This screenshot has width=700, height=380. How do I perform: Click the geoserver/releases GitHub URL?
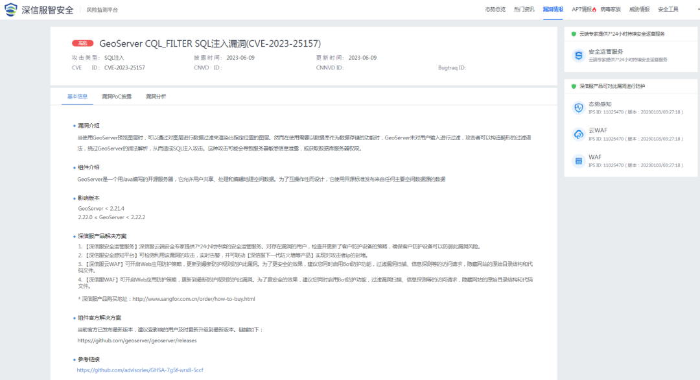[137, 340]
